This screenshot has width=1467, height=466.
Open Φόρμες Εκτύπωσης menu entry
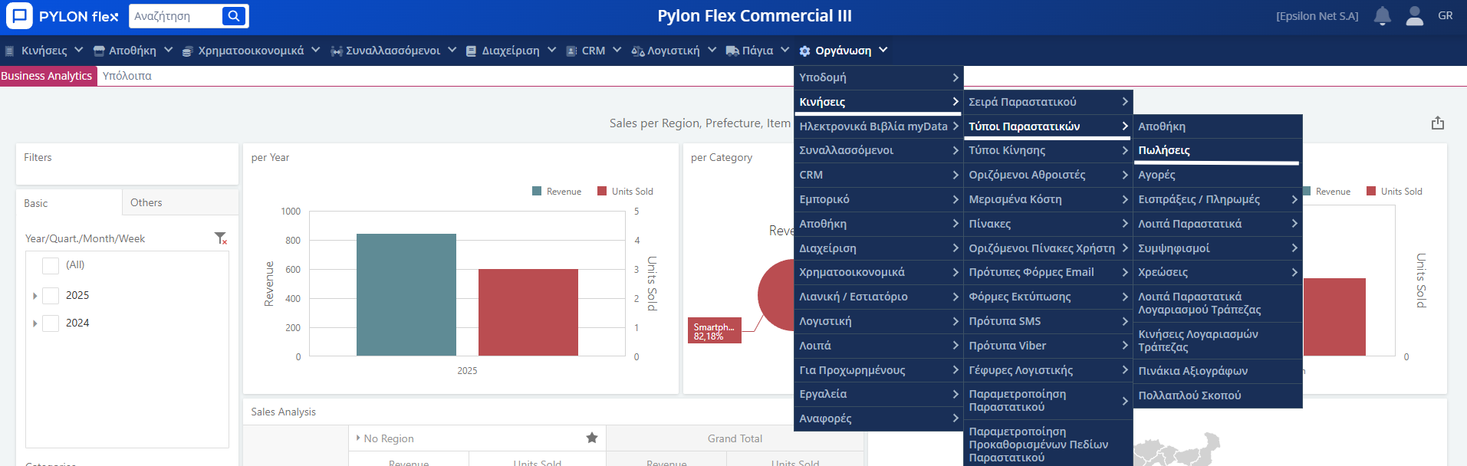(x=1048, y=297)
